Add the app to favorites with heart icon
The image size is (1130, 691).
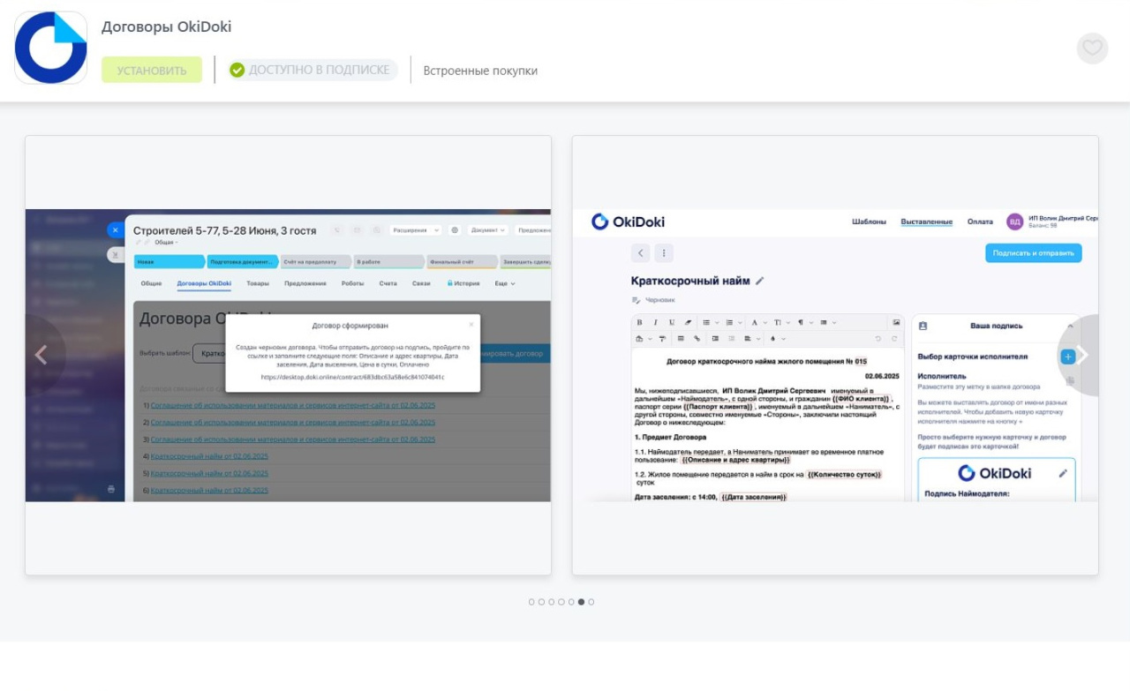point(1092,49)
